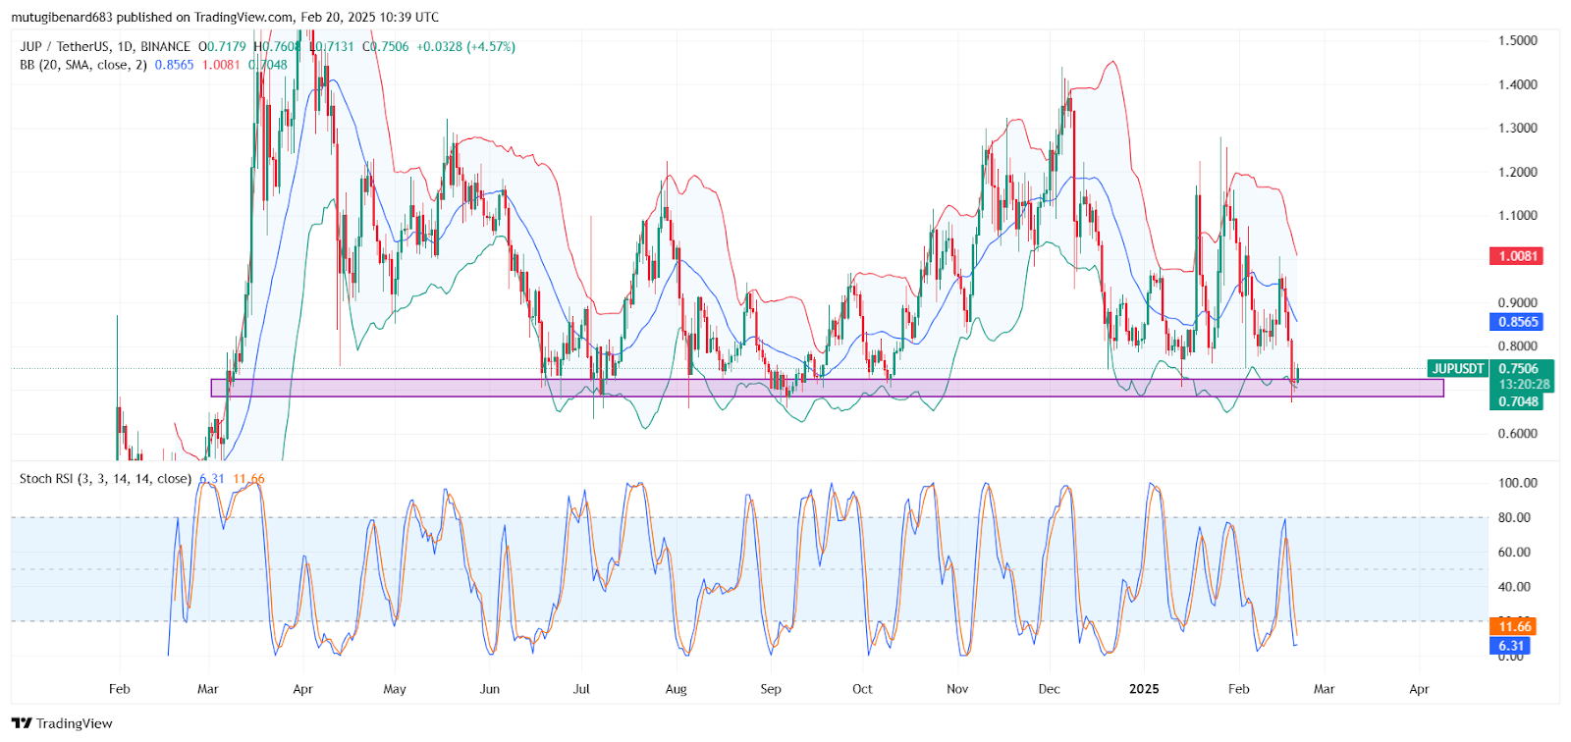Click the Nov label on time axis
Viewport: 1571px width, 742px height.
click(x=957, y=689)
